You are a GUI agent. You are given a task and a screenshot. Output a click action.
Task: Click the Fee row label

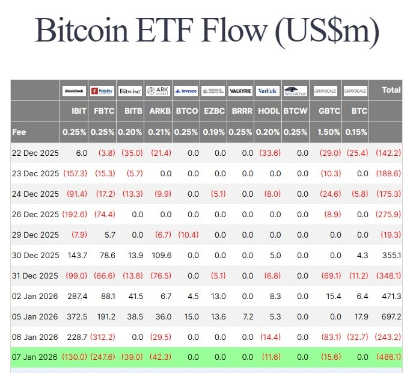click(19, 132)
